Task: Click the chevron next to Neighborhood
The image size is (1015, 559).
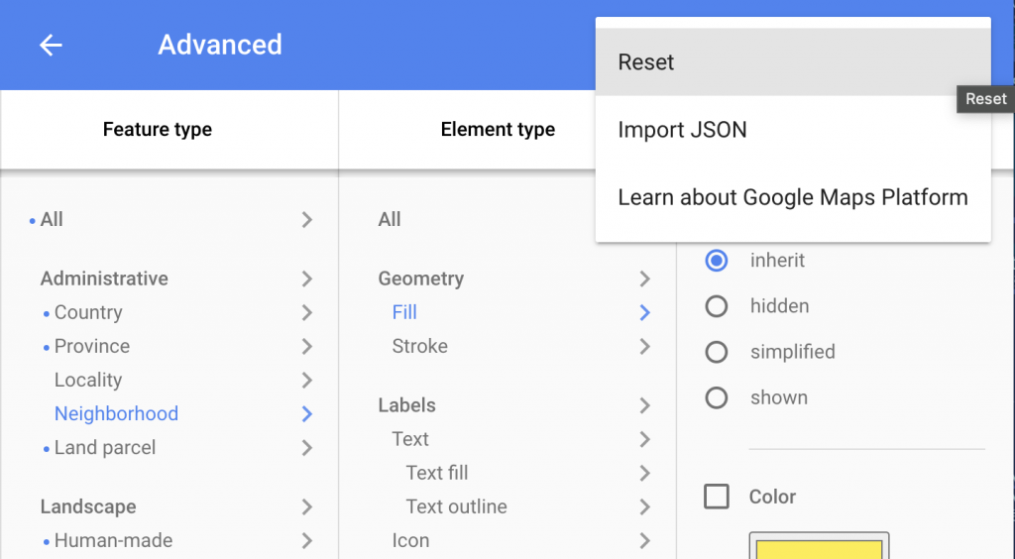Action: point(306,414)
